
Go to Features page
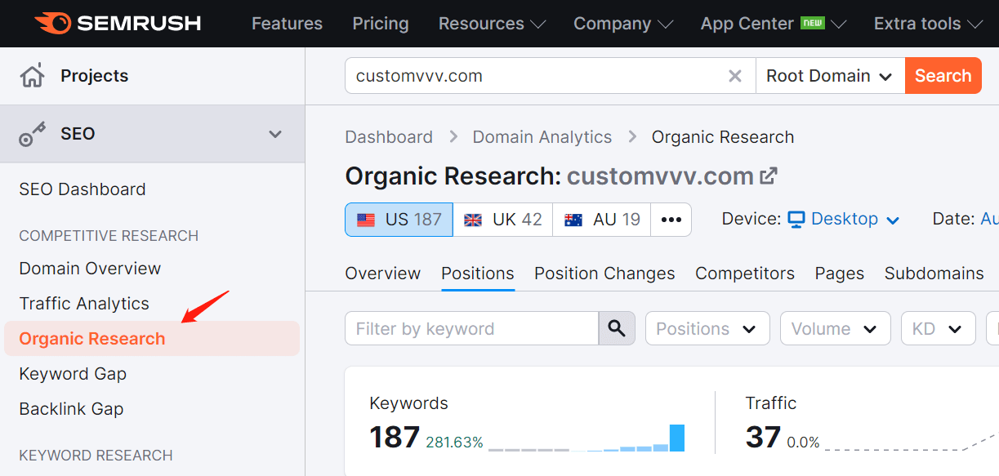click(287, 24)
